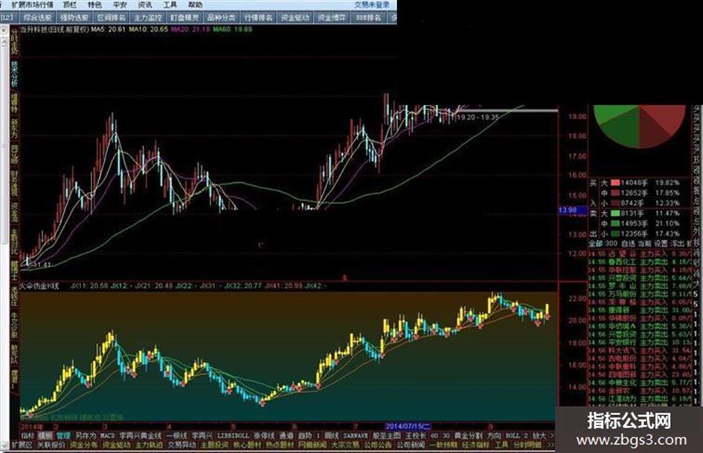Viewport: 703px width, 453px height.
Task: Switch indicator to BOLL
Action: [513, 435]
